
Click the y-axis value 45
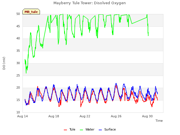[x=18, y=26]
